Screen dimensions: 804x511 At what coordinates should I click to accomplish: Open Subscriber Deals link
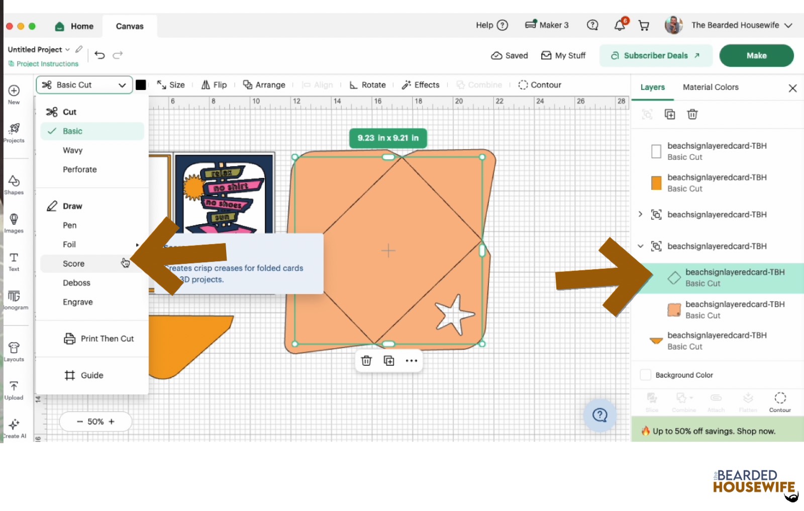click(656, 55)
